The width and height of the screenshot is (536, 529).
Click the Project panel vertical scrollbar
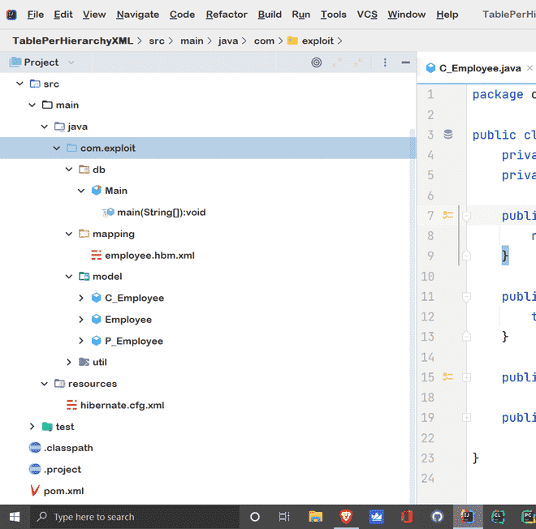(413, 316)
